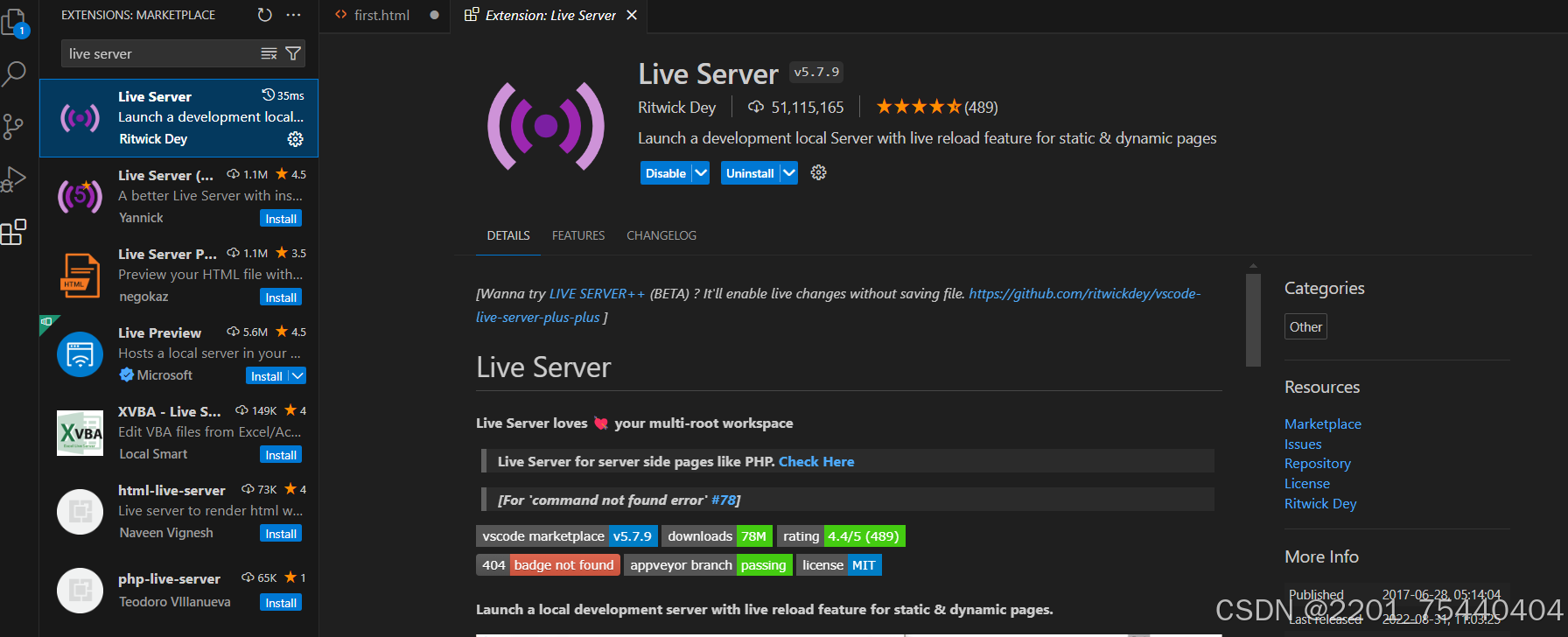
Task: Click the Microsoft verified publisher badge
Action: point(126,374)
